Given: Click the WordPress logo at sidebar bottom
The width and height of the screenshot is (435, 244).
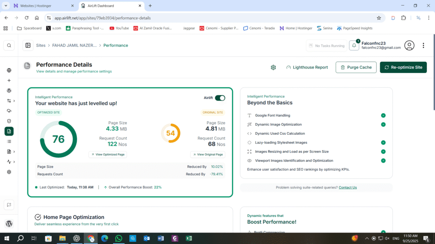Looking at the screenshot, I should [9, 224].
